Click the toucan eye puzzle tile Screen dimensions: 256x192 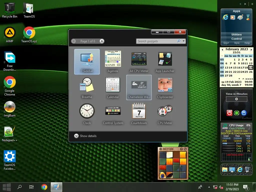(163, 175)
